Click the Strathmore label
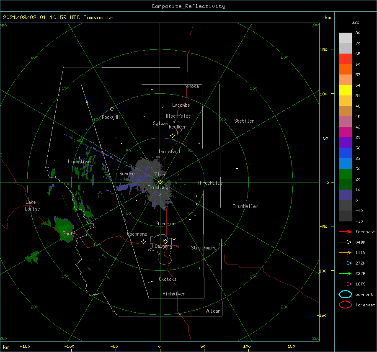The image size is (377, 352). (x=204, y=248)
